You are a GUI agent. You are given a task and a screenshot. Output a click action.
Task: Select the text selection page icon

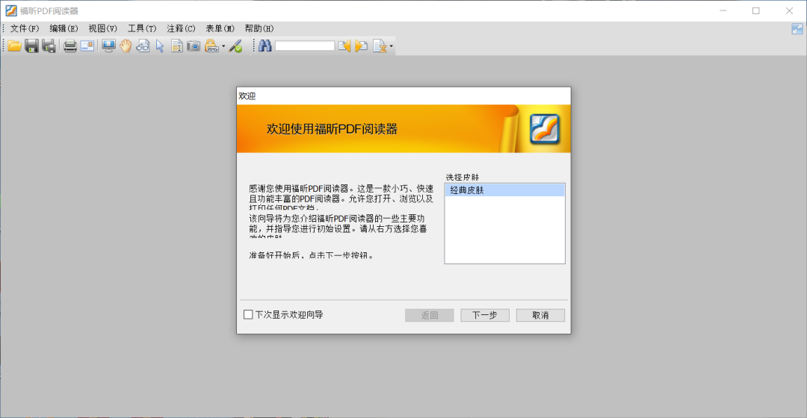tap(176, 46)
